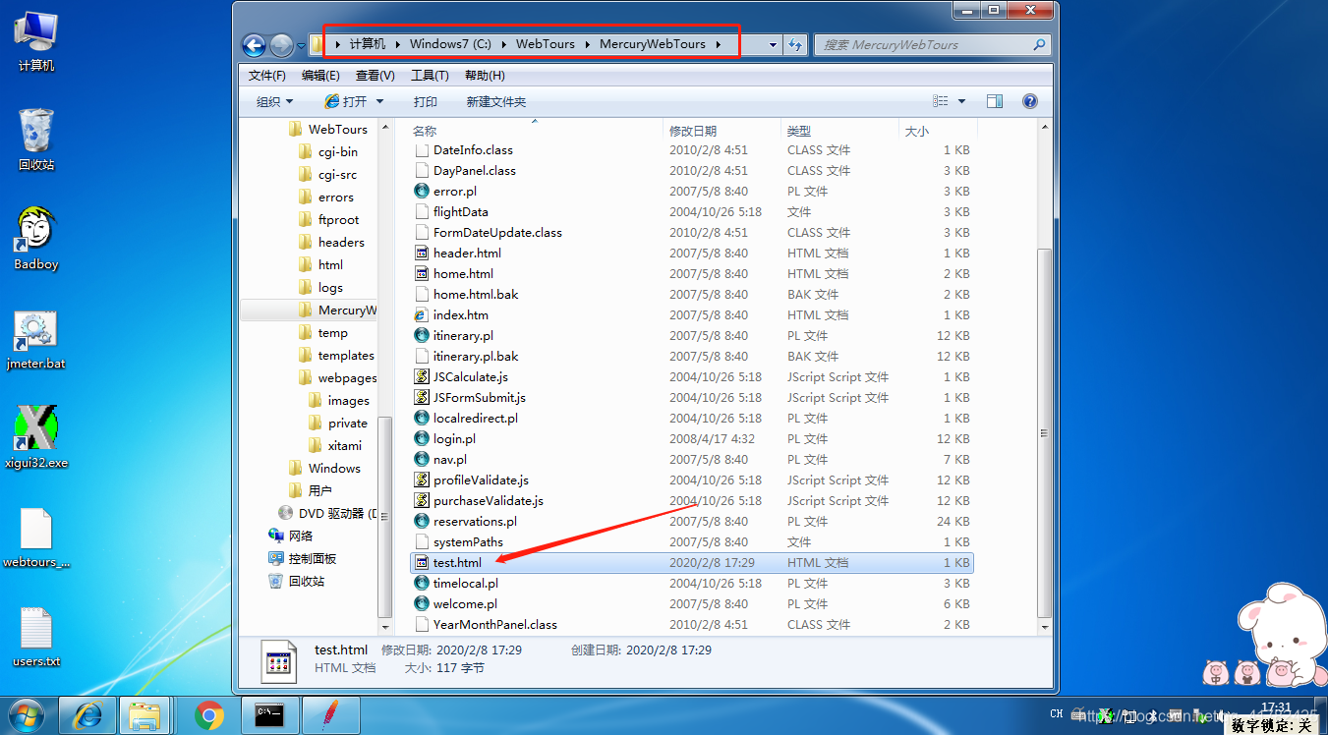
Task: Open the view options dropdown arrow
Action: point(961,101)
